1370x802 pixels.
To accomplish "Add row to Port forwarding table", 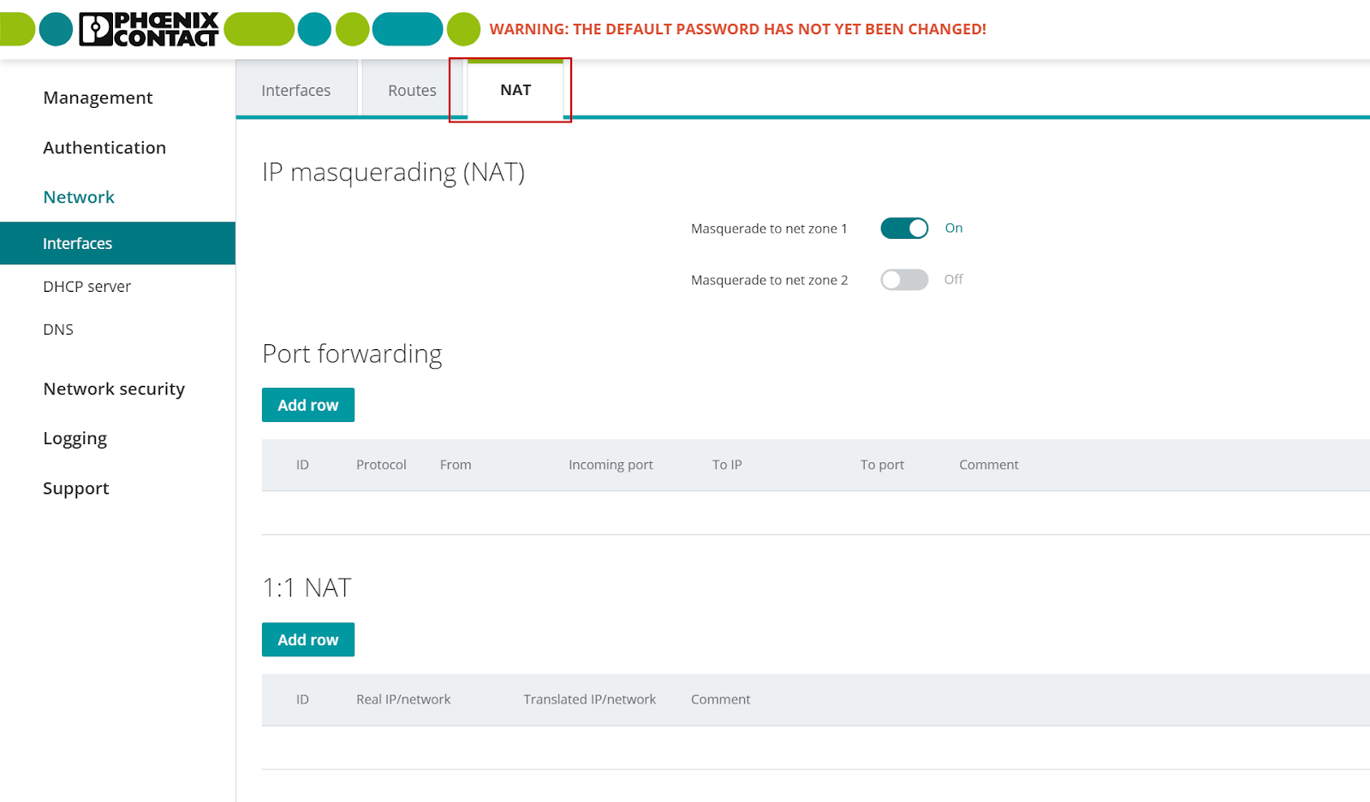I will coord(308,405).
